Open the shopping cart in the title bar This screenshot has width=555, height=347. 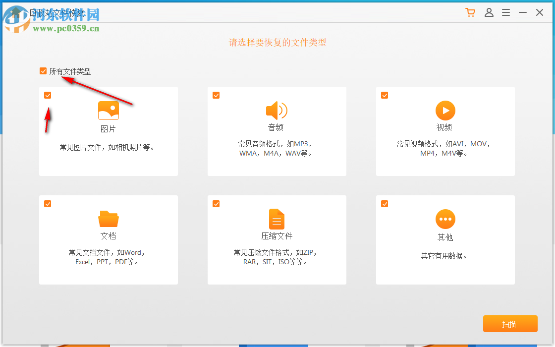(x=470, y=12)
